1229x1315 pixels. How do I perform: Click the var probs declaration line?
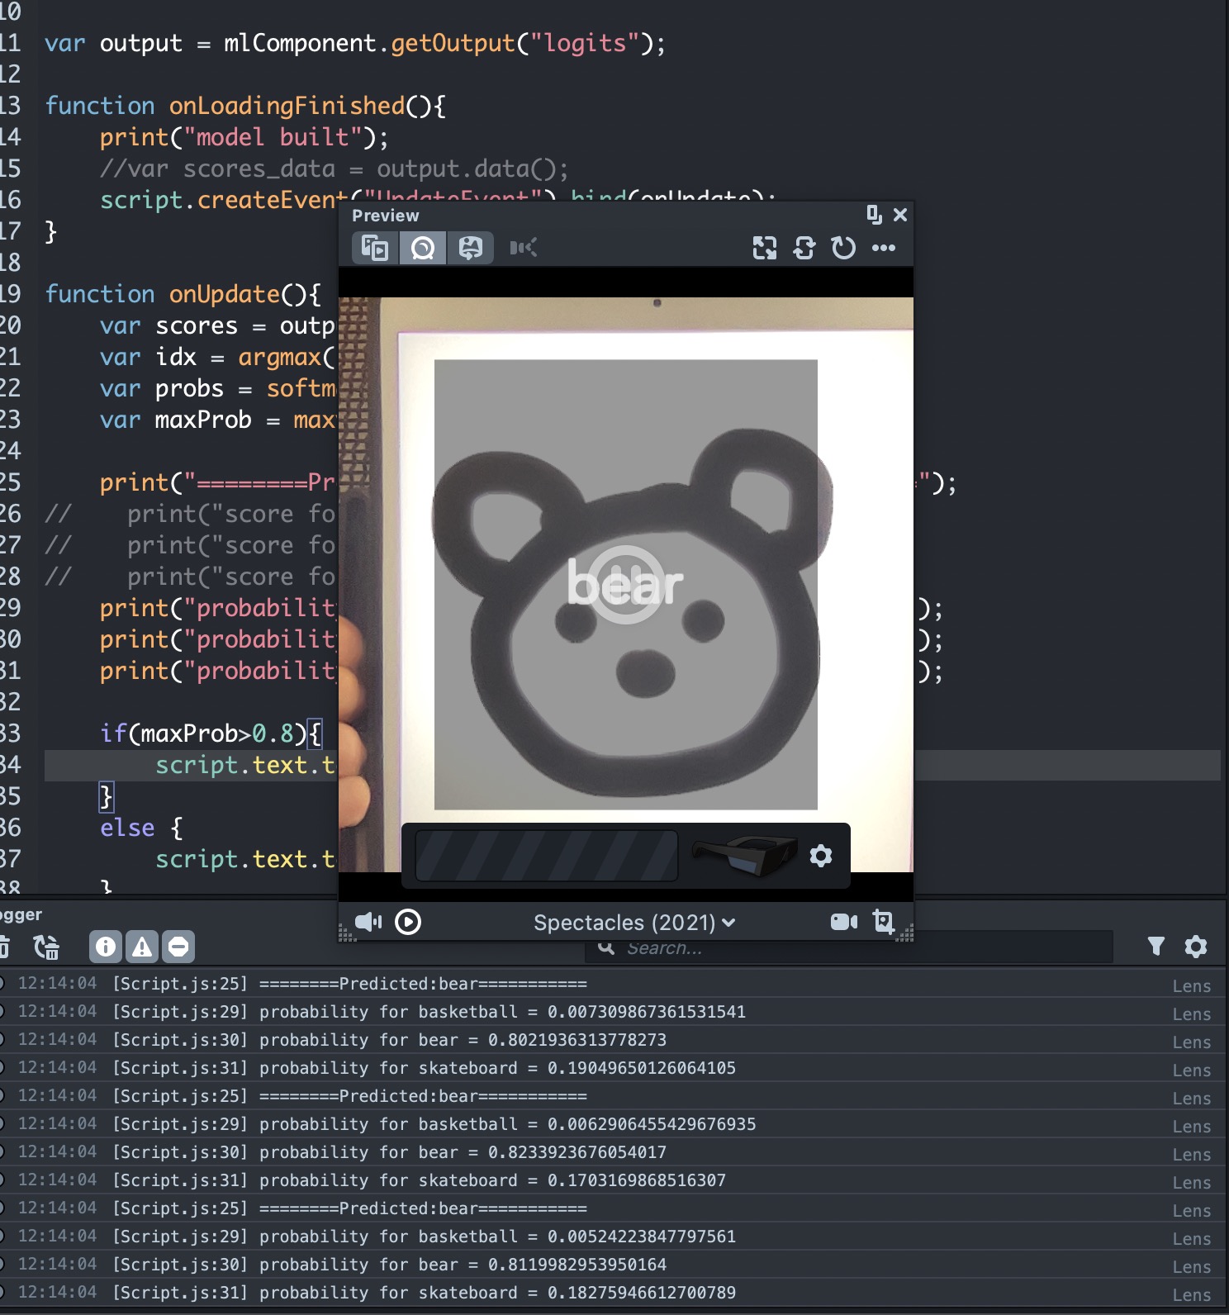(x=217, y=388)
